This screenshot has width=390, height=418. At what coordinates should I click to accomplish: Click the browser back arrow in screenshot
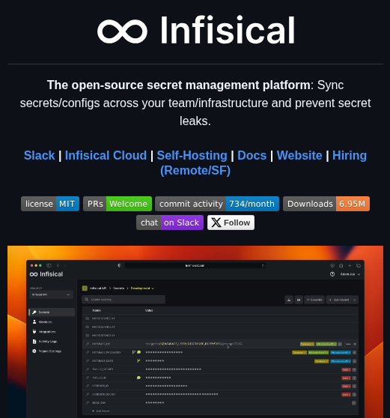[58, 265]
